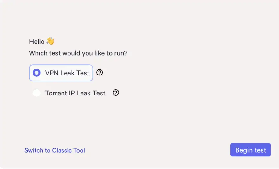The width and height of the screenshot is (279, 169).
Task: Select the VPN Leak Test radio button
Action: tap(37, 73)
